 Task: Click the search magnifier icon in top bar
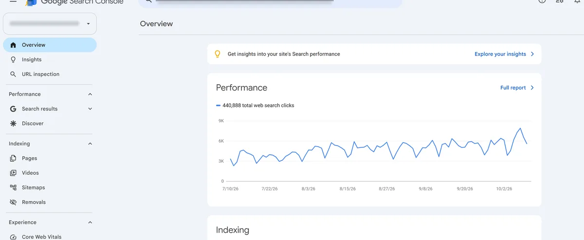tap(149, 1)
